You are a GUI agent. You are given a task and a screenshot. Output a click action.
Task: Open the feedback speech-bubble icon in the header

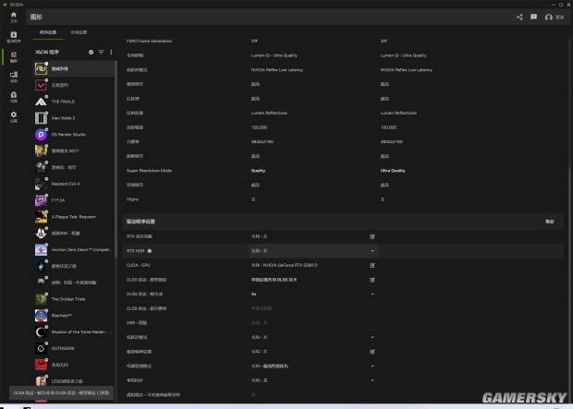(533, 18)
